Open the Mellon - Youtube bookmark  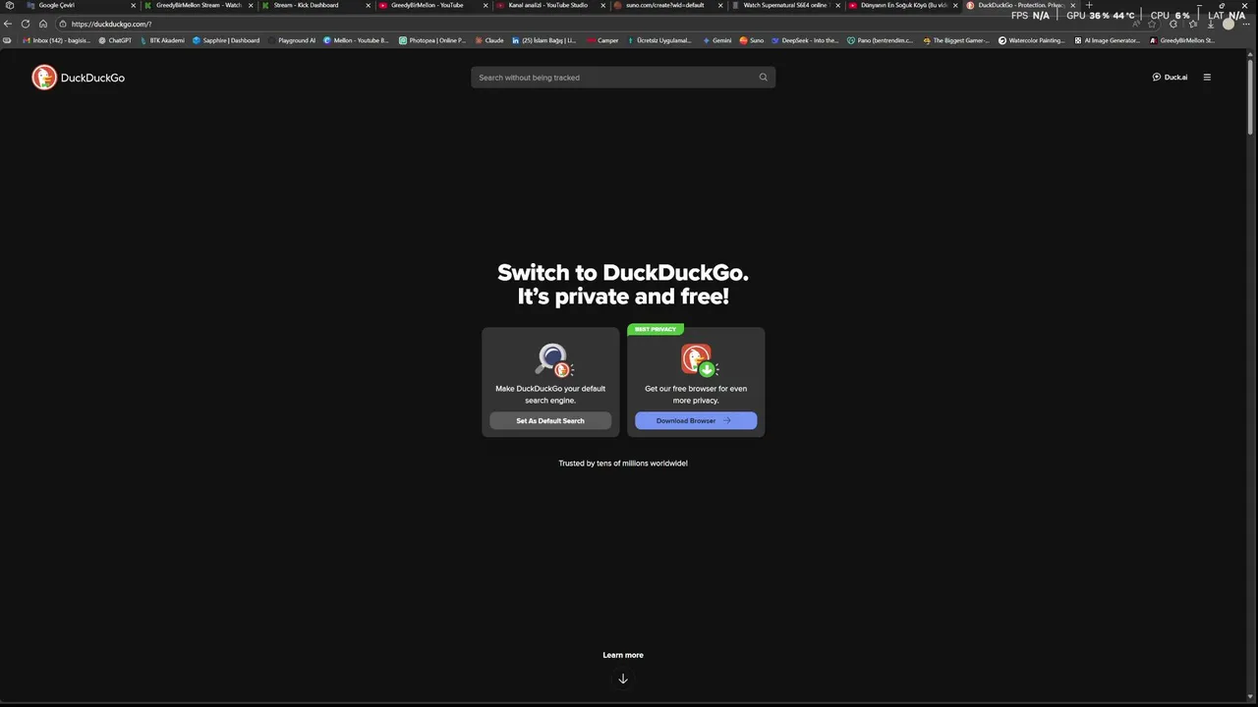(x=356, y=41)
